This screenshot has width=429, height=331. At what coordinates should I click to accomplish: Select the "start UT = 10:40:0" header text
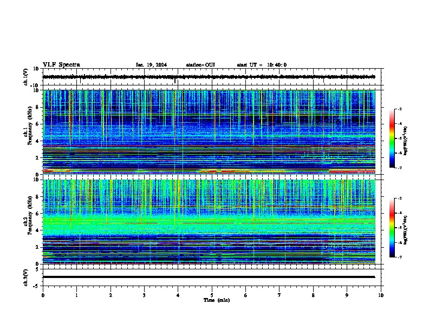262,65
